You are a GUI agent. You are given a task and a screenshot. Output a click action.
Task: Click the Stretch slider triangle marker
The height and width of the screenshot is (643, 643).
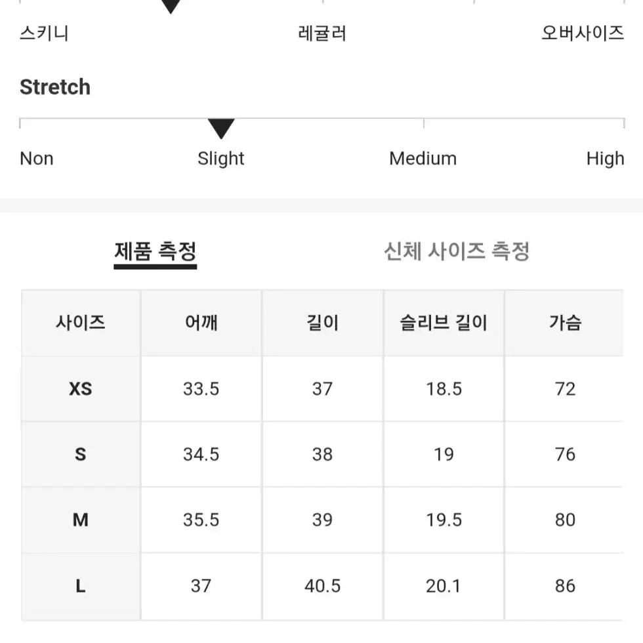[221, 129]
